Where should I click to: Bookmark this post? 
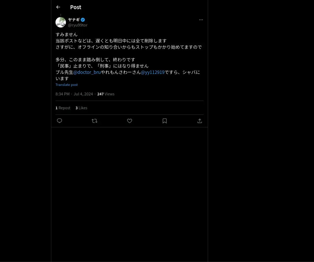165,121
